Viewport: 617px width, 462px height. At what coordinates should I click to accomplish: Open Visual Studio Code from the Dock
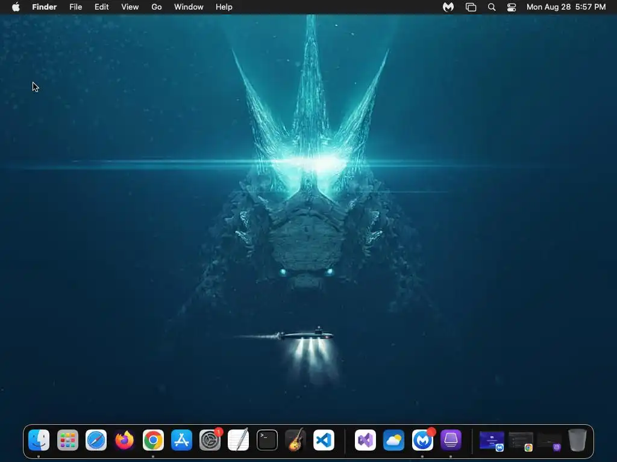(x=324, y=440)
